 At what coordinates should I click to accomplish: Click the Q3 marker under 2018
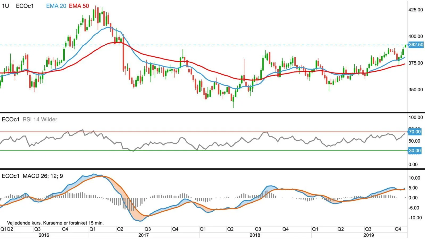(x=258, y=229)
